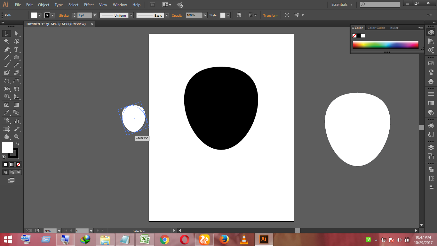Select the Pencil tool

pyautogui.click(x=16, y=65)
